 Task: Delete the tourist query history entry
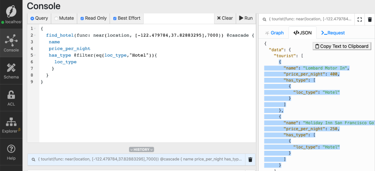pos(250,160)
